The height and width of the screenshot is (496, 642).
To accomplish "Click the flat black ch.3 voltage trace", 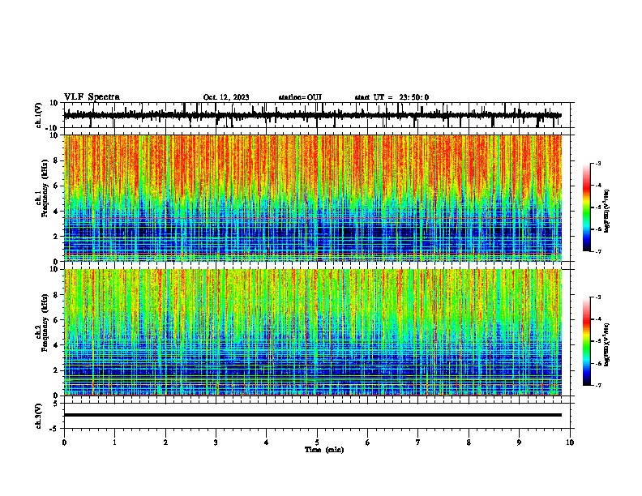I will pos(312,415).
